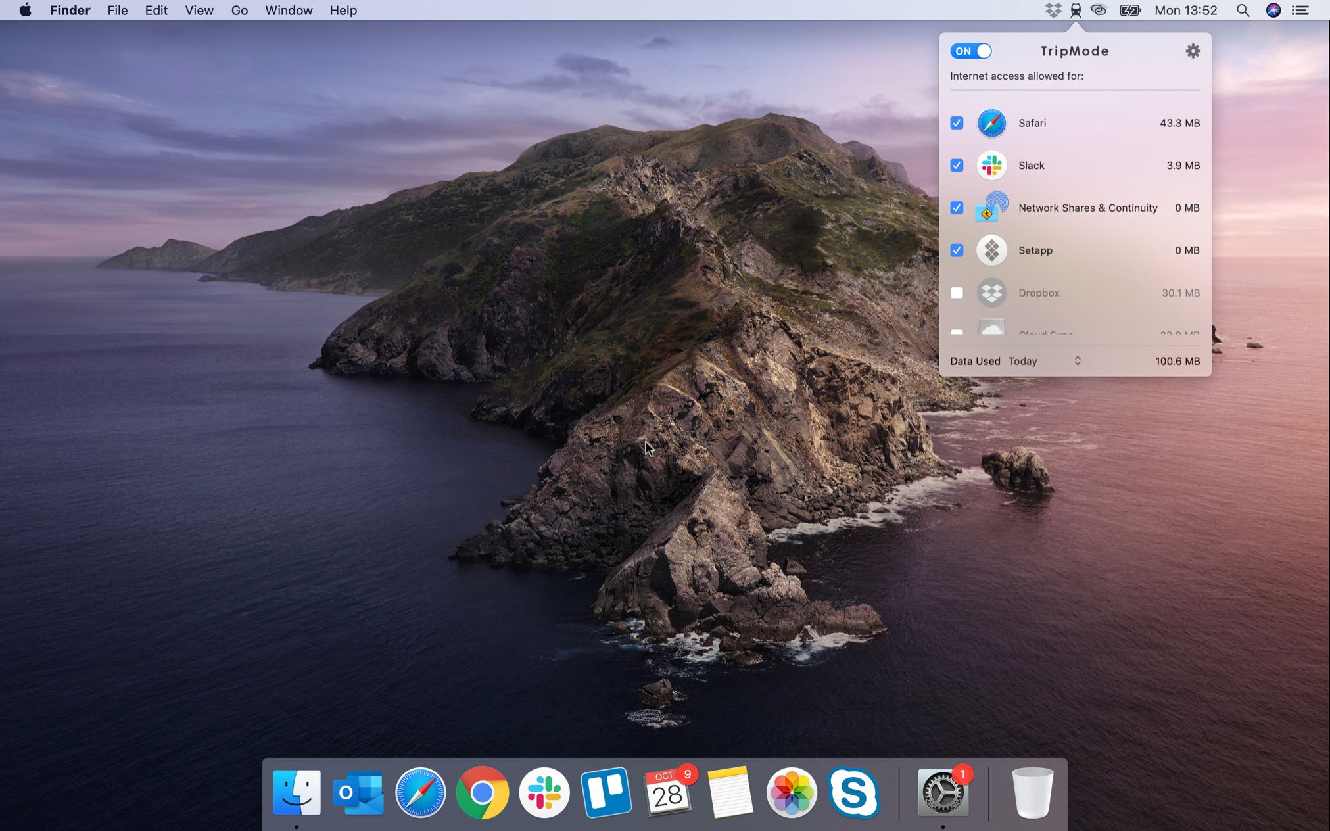The image size is (1330, 831).
Task: Uncheck Safari internet access
Action: (957, 123)
